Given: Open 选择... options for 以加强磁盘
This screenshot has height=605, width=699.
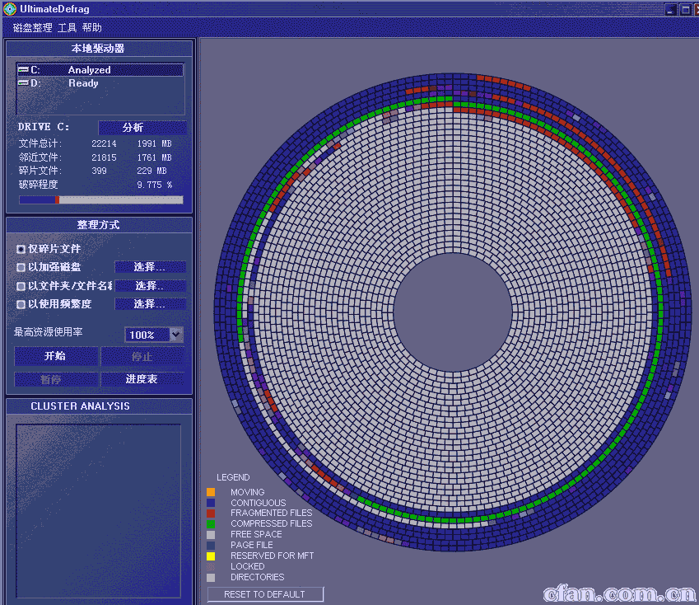Looking at the screenshot, I should [x=150, y=267].
